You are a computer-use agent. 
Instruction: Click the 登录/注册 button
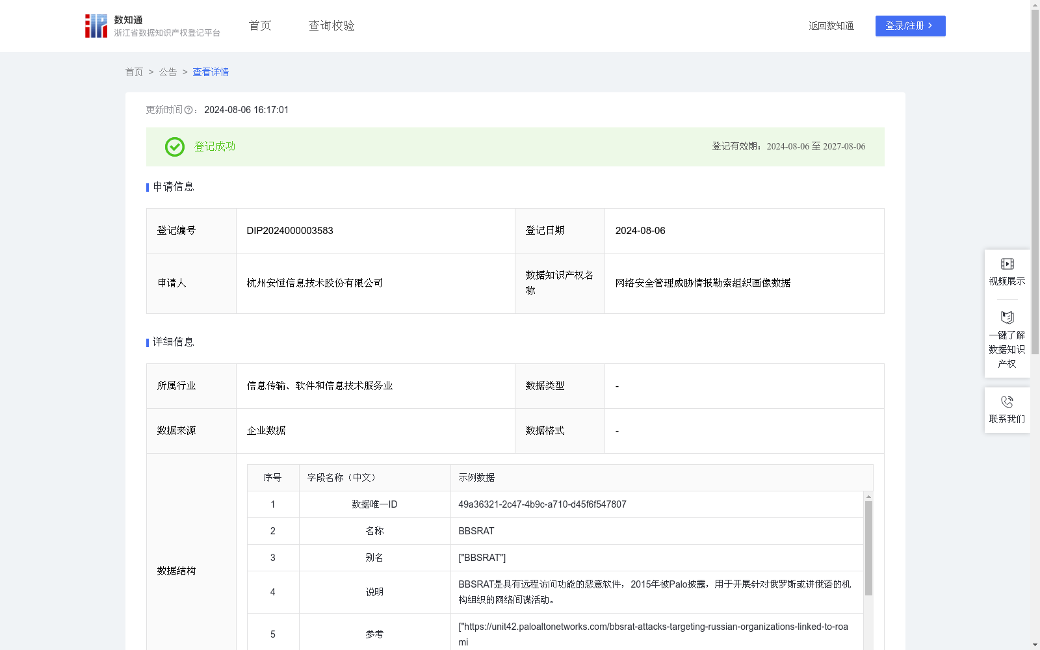910,26
